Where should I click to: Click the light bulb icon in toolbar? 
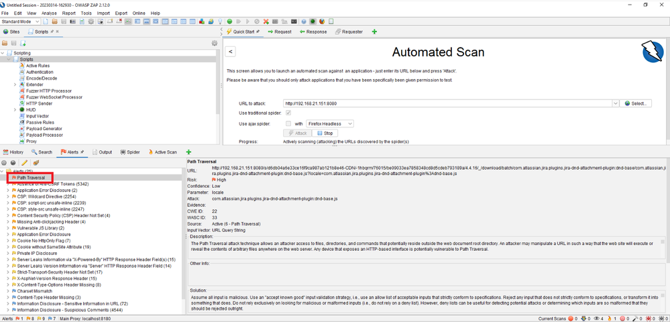coord(220,21)
